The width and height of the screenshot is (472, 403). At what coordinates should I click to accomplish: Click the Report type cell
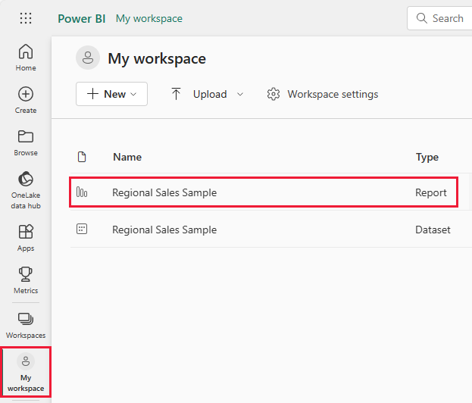pos(431,192)
